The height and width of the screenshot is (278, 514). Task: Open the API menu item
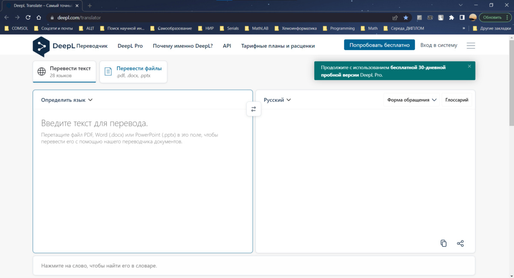[x=227, y=46]
